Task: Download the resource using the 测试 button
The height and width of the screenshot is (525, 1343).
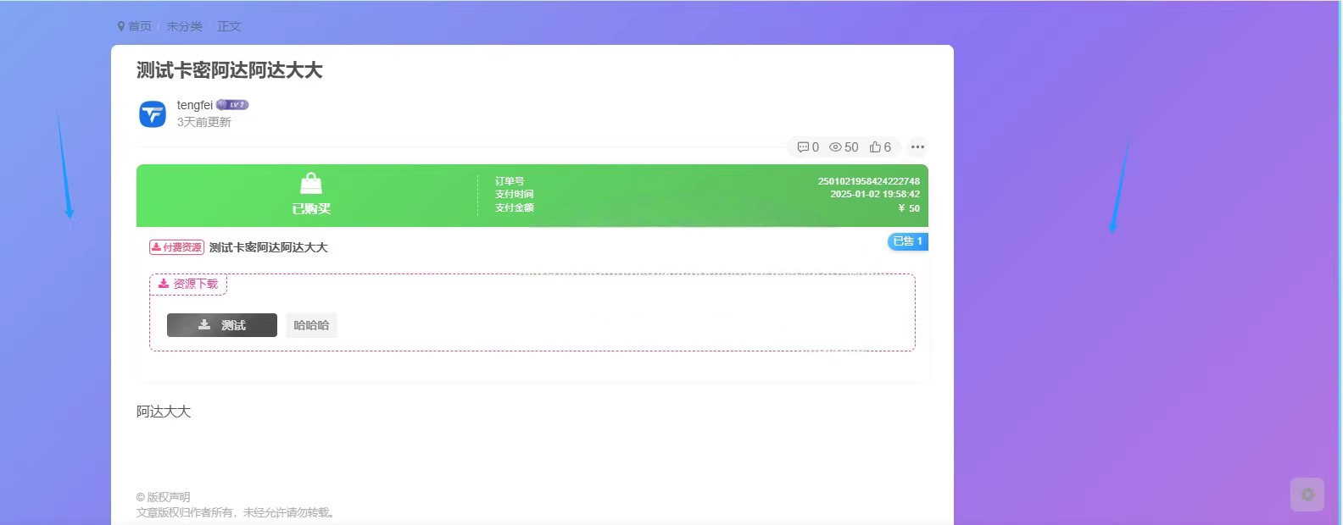Action: click(x=222, y=325)
